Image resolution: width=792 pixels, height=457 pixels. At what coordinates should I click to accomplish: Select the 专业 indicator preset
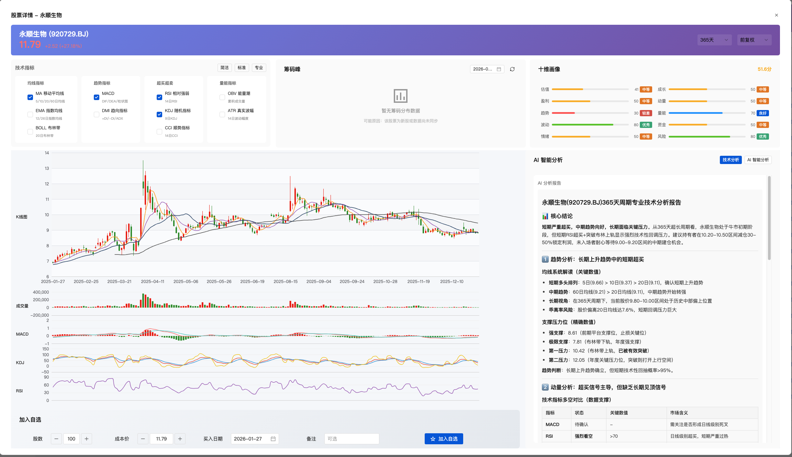(259, 68)
